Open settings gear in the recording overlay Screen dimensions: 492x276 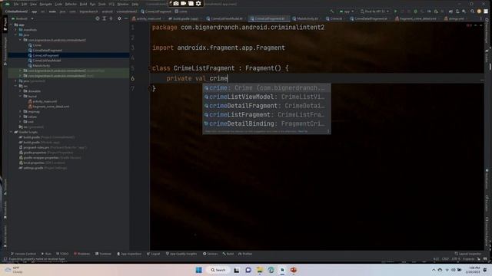click(198, 3)
